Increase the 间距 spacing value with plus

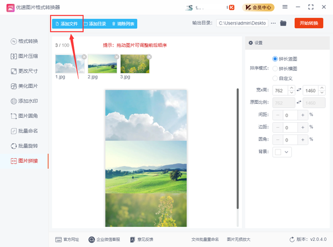pos(302,115)
